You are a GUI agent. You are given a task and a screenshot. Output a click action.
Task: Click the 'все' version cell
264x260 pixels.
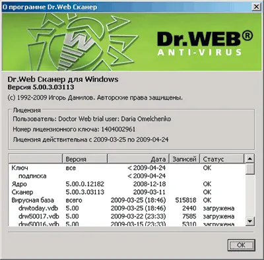(71, 168)
